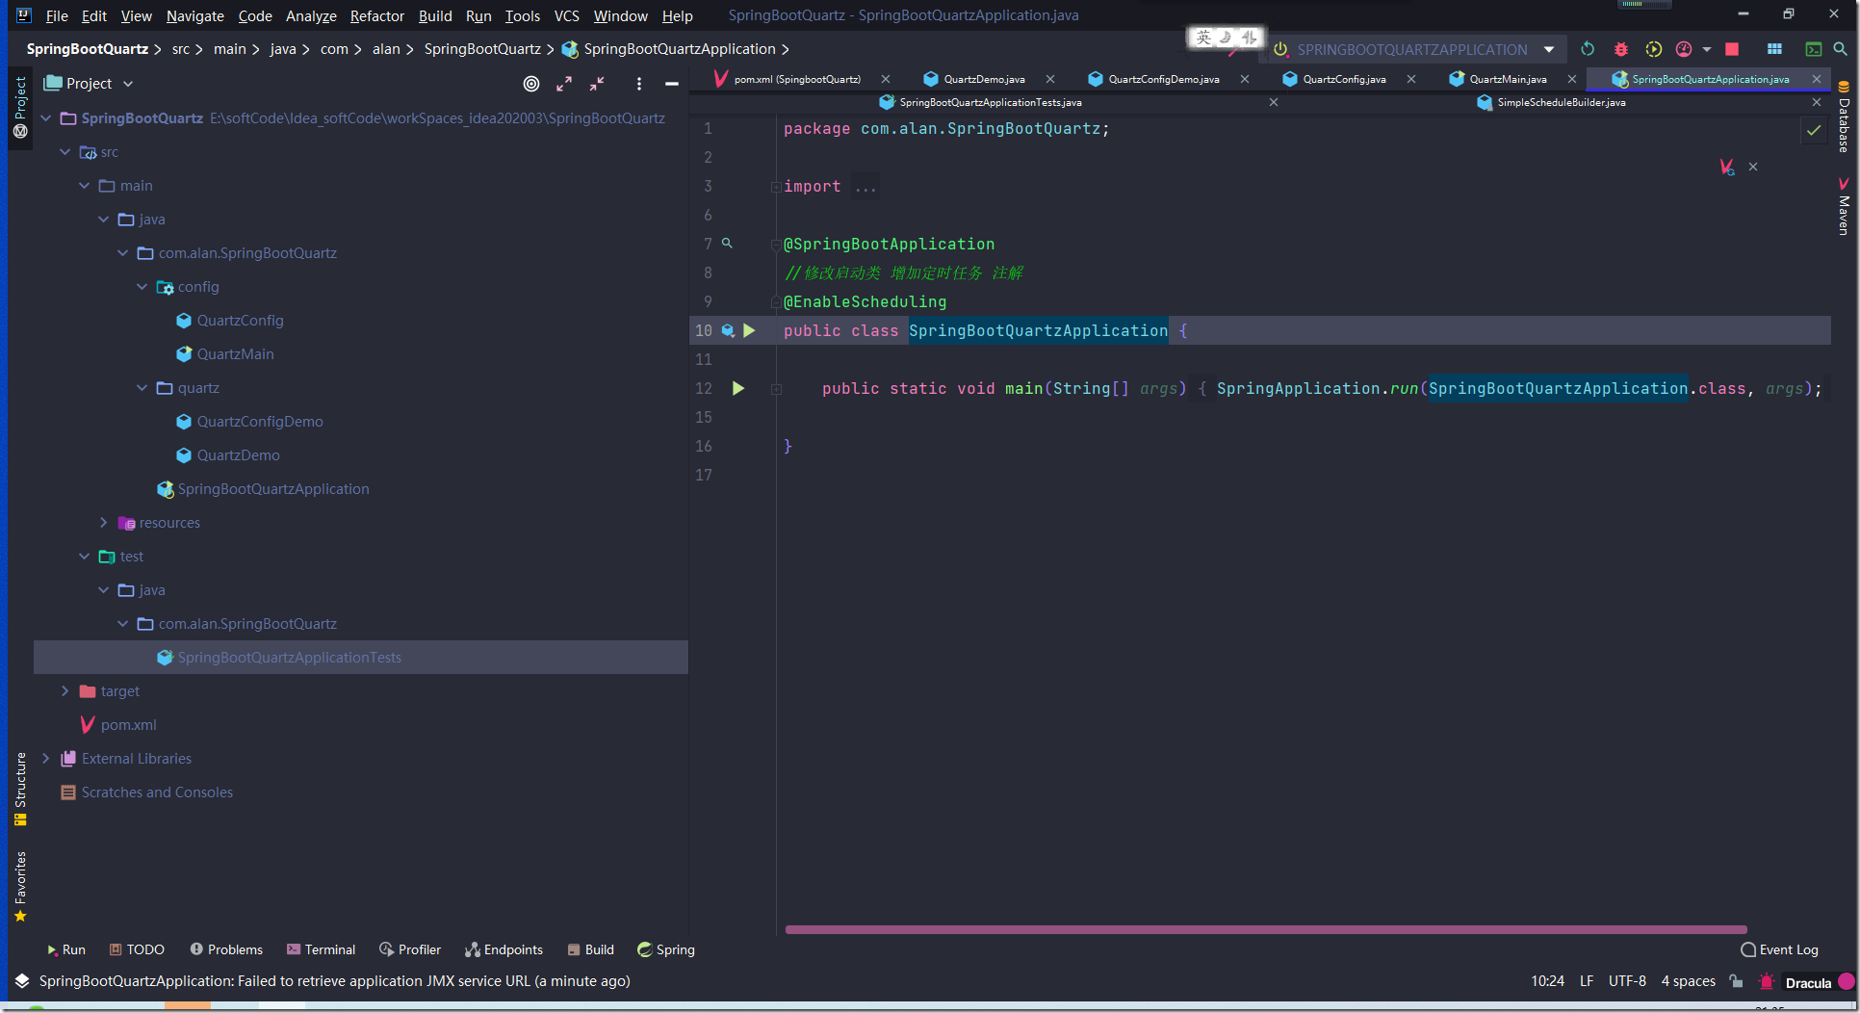Click the inspection checkmark indicator

pyautogui.click(x=1814, y=130)
